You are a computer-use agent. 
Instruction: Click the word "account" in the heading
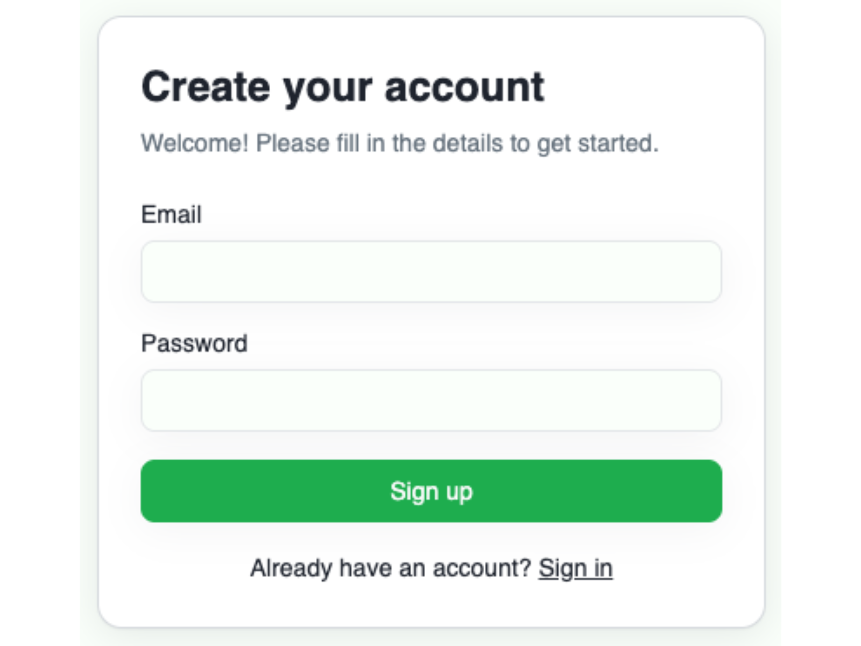[x=464, y=87]
